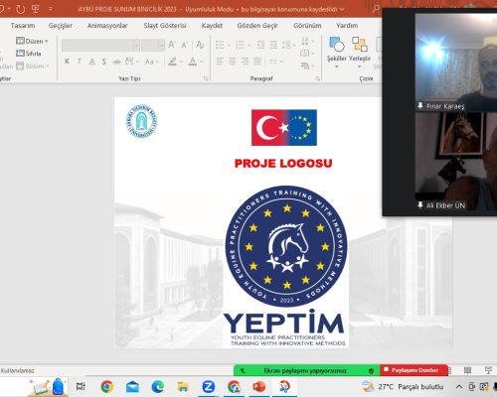
Task: Click the font color A swatch
Action: click(193, 62)
